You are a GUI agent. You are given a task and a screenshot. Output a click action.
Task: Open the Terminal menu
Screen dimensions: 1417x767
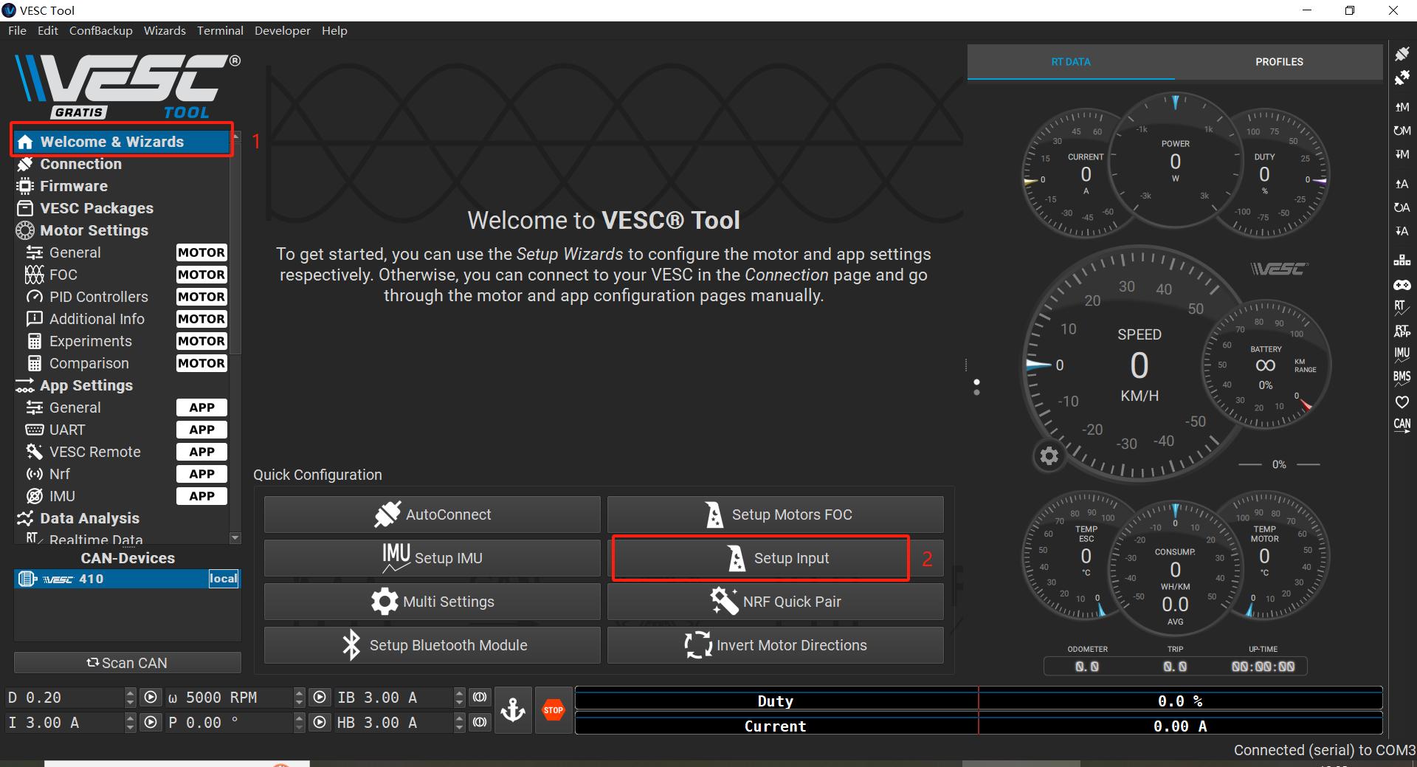220,30
